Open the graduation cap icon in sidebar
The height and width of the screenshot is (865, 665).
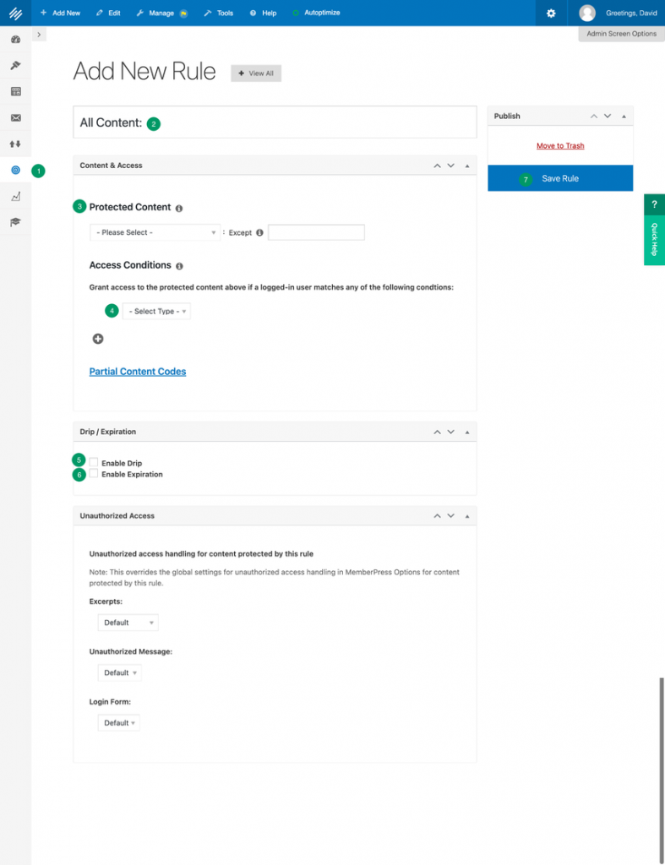(x=15, y=222)
